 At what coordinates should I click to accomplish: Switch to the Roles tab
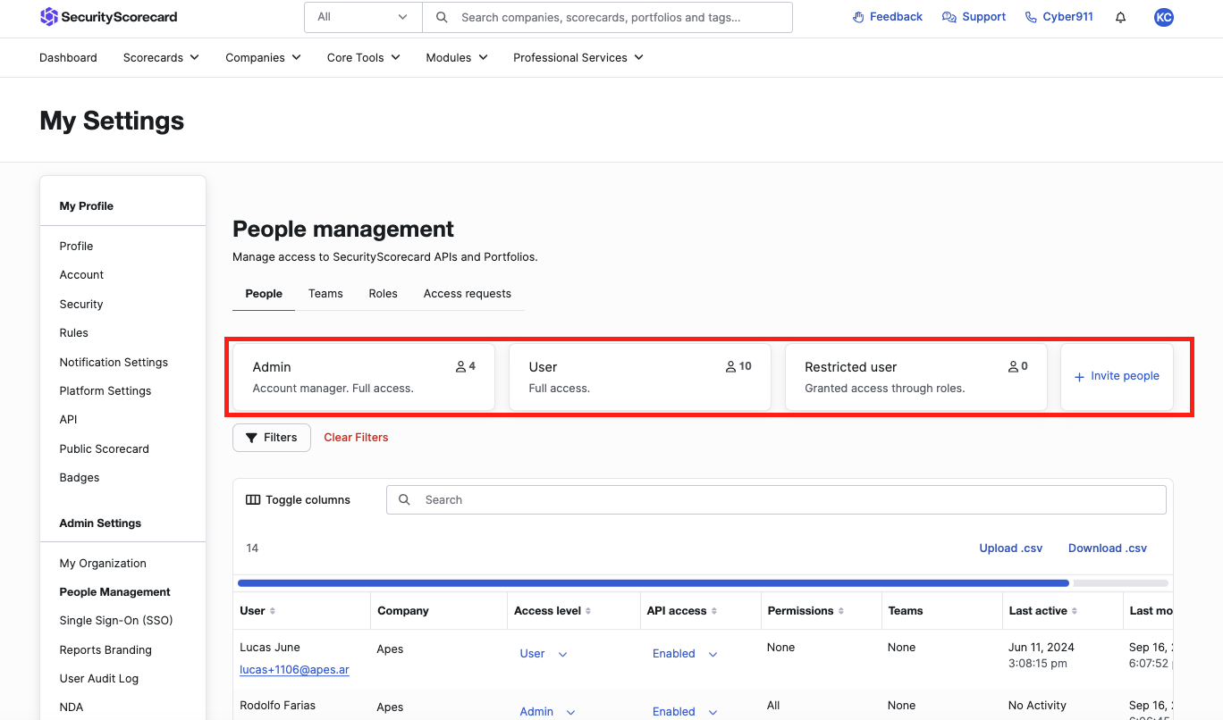click(x=383, y=293)
